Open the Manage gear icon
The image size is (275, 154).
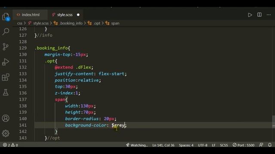tap(6, 133)
